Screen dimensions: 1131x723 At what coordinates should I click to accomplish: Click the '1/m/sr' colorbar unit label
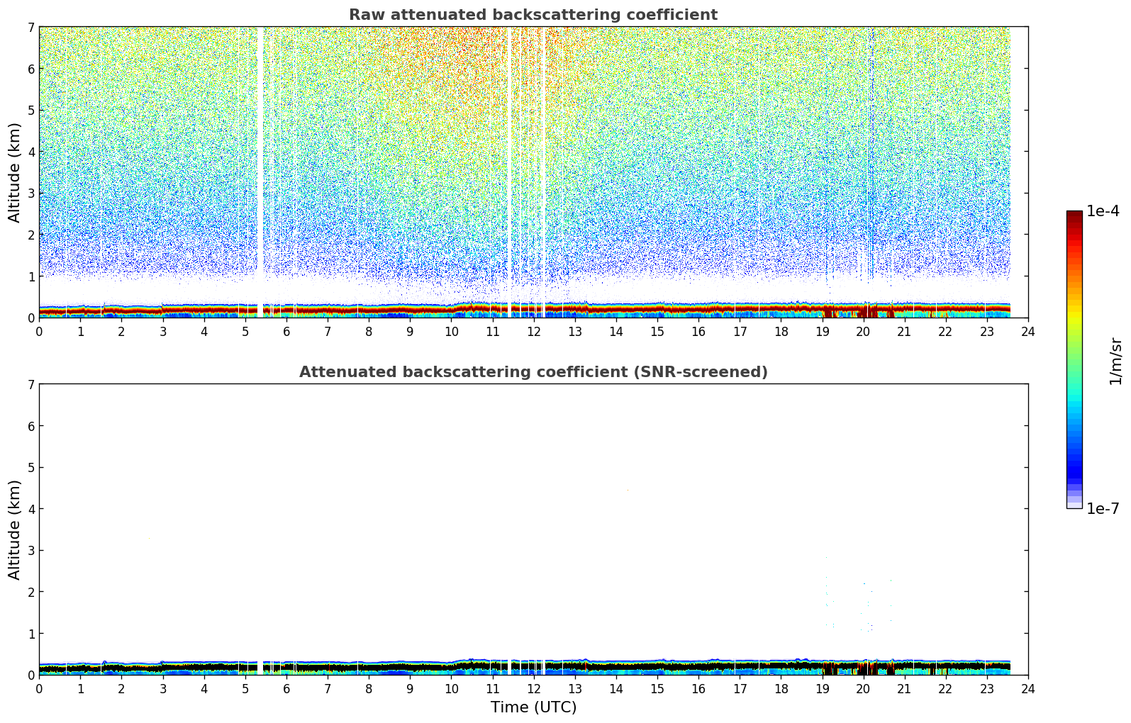1115,360
